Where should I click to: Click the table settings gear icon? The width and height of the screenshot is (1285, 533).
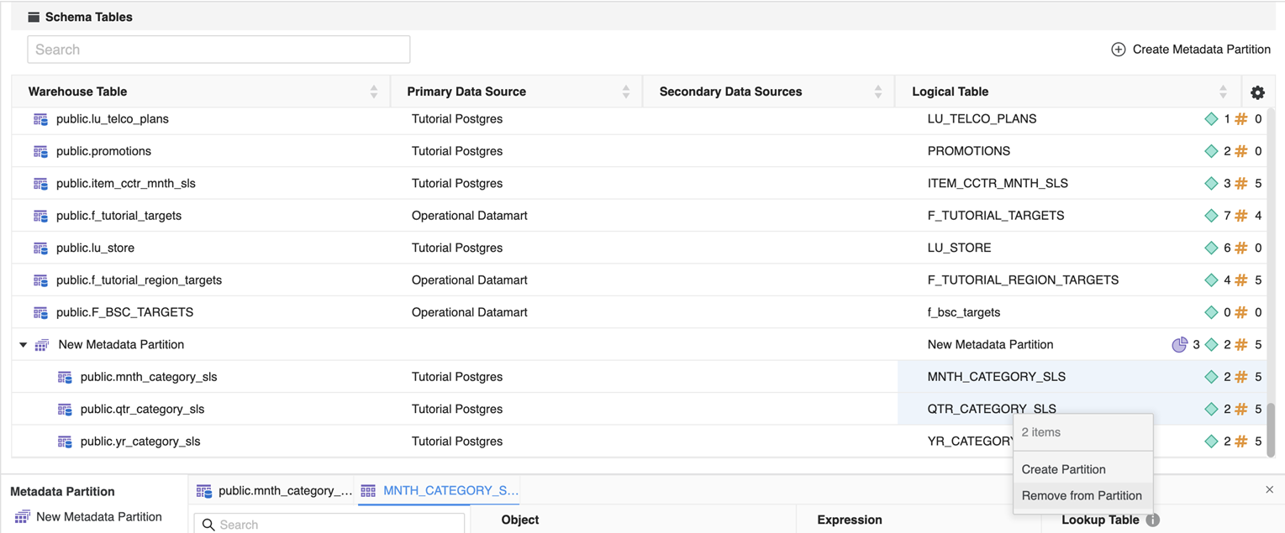1257,92
